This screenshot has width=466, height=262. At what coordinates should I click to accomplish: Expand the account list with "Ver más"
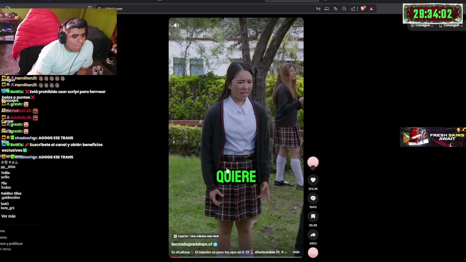pyautogui.click(x=8, y=216)
